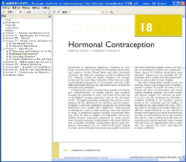This screenshot has height=162, width=186.
Task: Expand Section II Hypothalamus bookmark
Action: point(3,36)
